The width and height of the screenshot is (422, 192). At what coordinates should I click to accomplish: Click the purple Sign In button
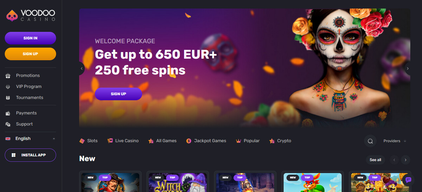30,38
